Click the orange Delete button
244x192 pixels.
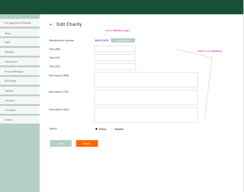tap(87, 143)
